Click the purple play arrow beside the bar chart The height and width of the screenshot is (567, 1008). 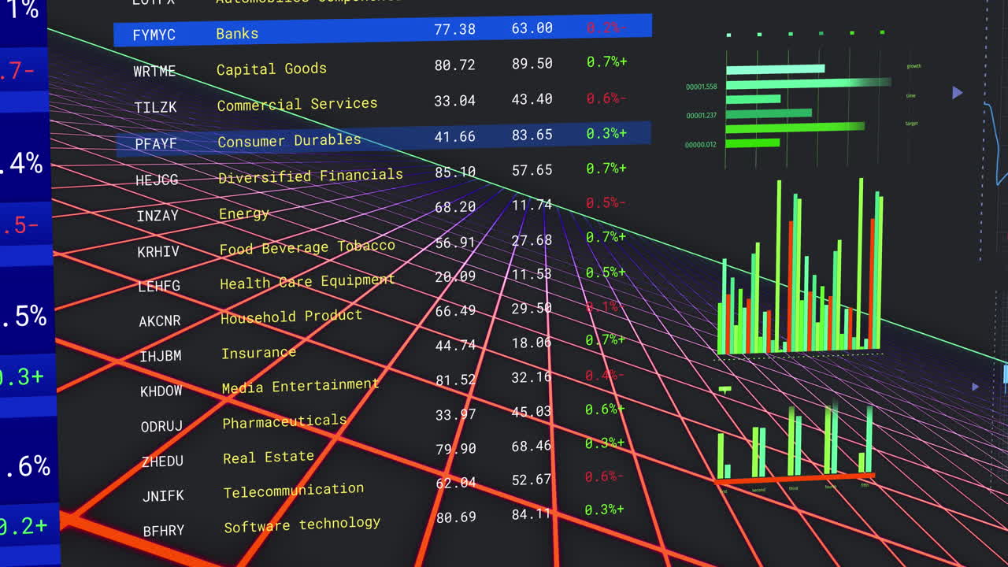pos(958,93)
